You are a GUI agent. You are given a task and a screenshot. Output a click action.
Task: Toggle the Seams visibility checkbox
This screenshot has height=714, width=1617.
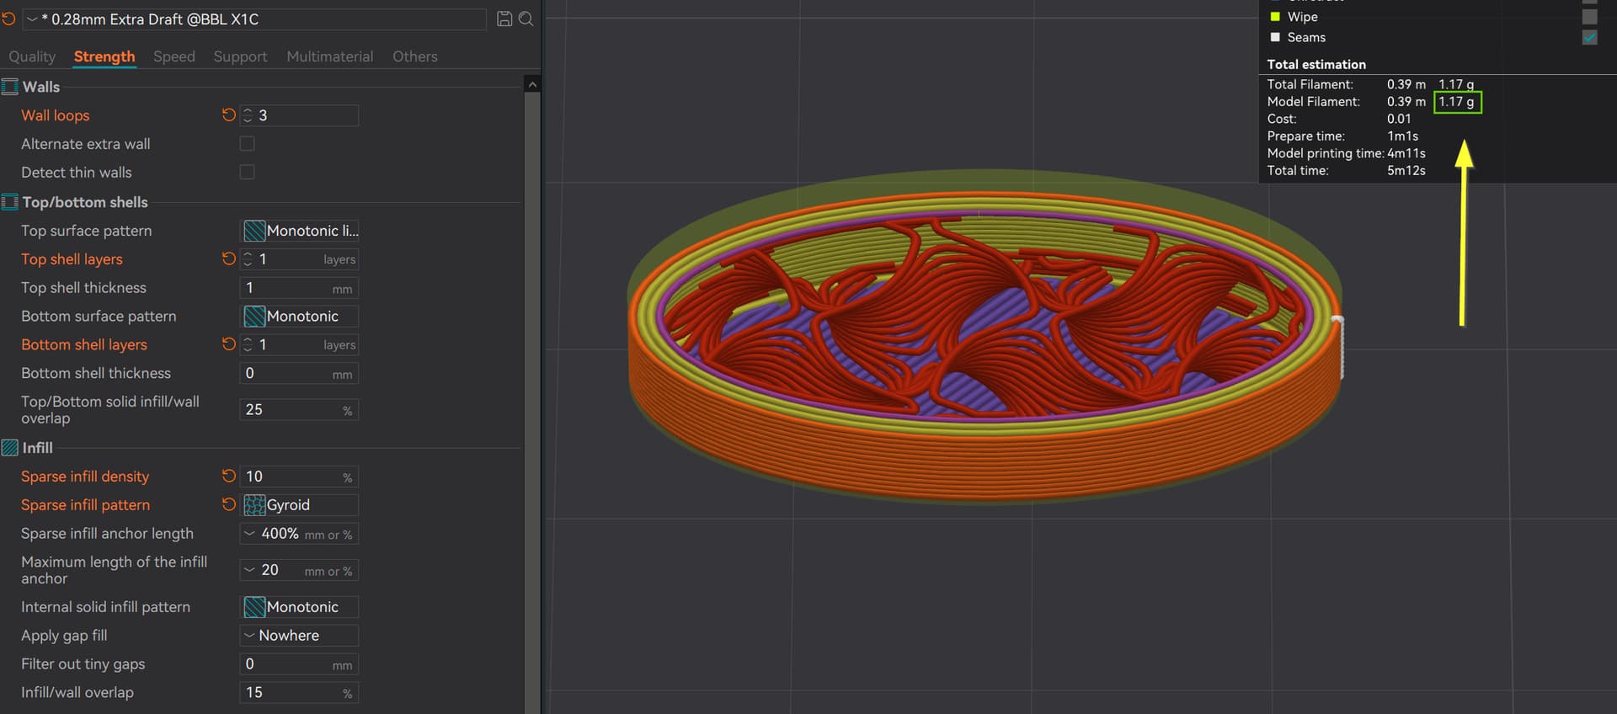coord(1589,37)
